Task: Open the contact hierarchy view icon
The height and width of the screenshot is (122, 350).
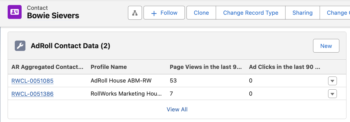Action: tap(135, 13)
